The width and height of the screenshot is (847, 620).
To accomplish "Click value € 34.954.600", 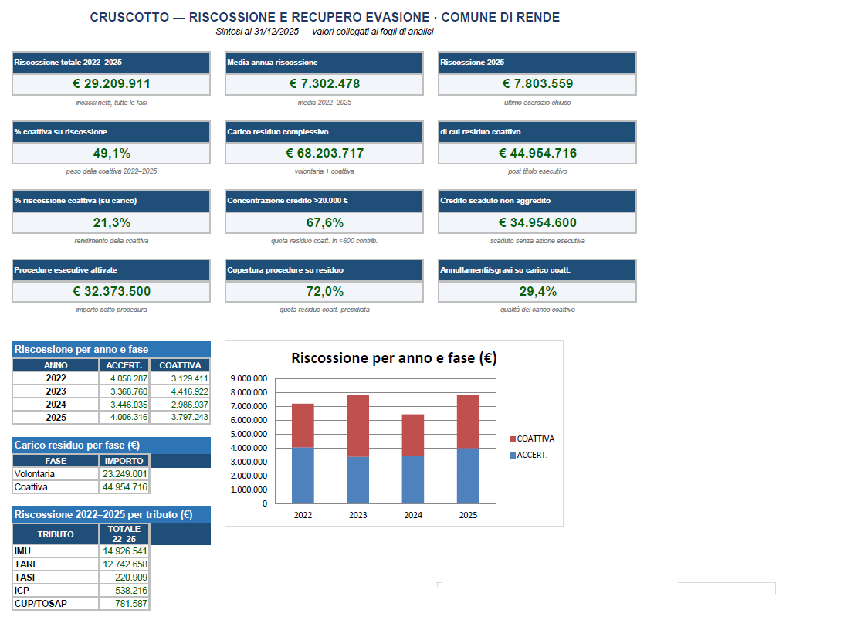I will point(537,222).
